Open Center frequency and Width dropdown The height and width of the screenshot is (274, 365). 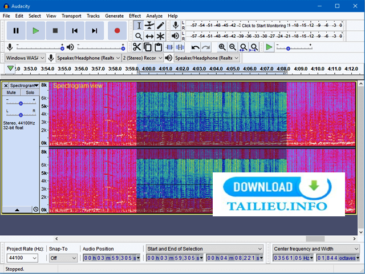pos(316,249)
